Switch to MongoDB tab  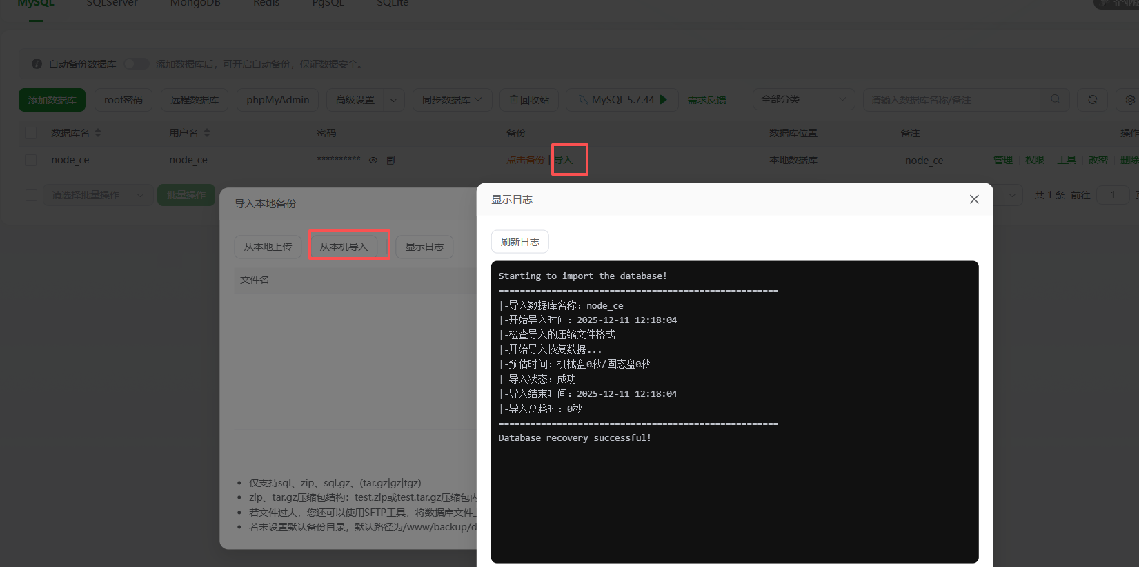click(x=195, y=3)
